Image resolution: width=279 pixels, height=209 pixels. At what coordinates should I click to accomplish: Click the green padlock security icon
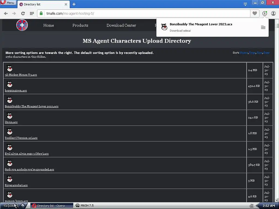click(41, 13)
